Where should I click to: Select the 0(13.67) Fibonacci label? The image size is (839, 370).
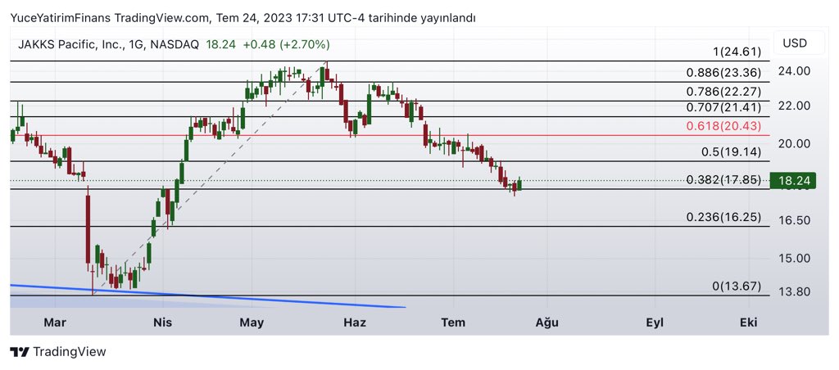(x=737, y=286)
